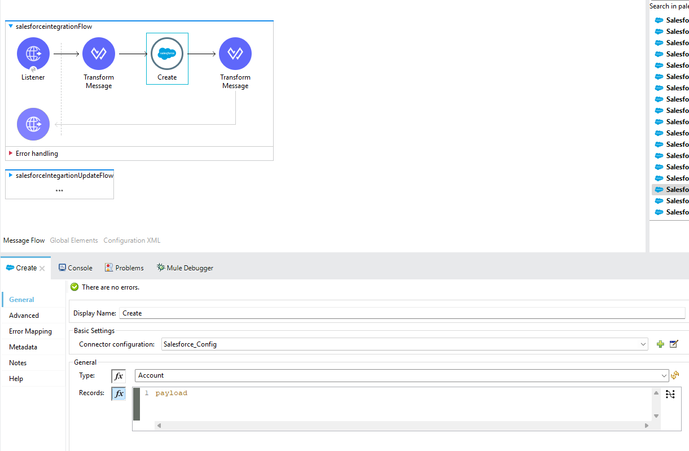Viewport: 689px width, 451px height.
Task: Open the Console tab
Action: (76, 268)
